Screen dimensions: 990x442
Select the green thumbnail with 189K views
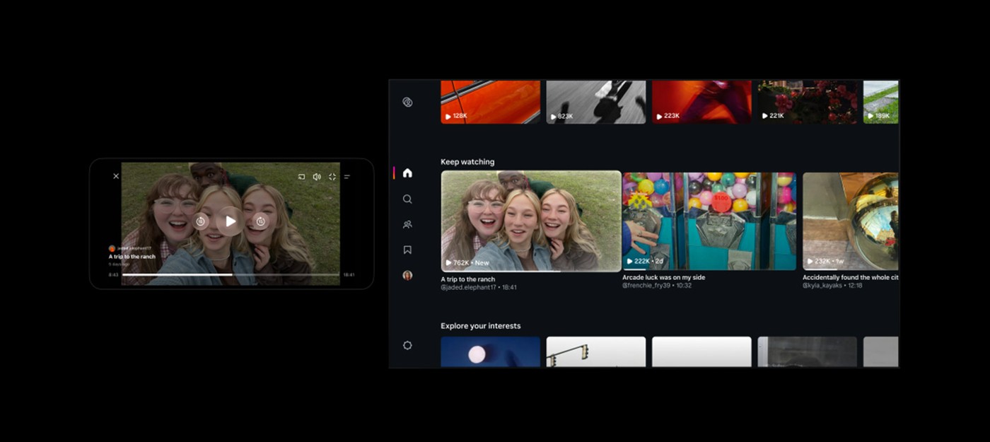(x=881, y=102)
